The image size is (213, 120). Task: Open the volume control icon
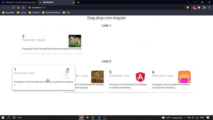pyautogui.click(x=193, y=118)
